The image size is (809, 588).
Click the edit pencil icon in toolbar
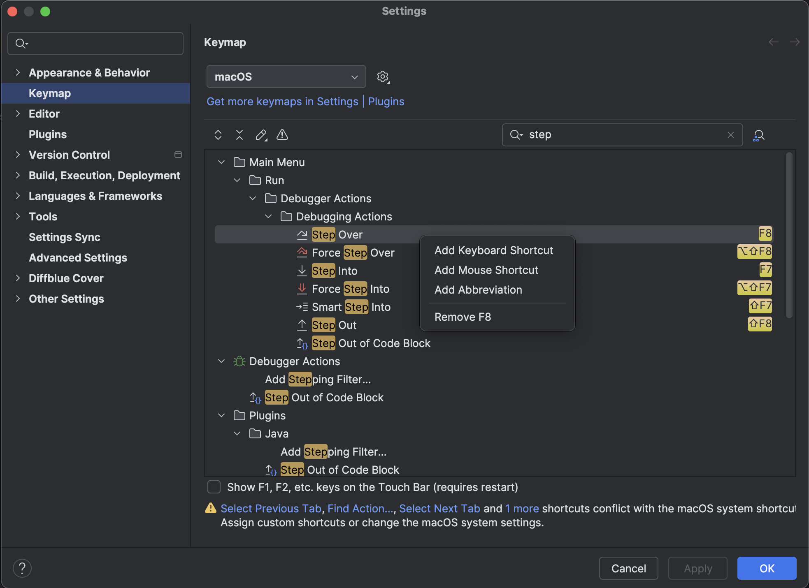coord(260,134)
